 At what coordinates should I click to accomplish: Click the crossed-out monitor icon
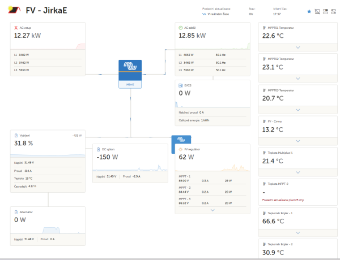coord(317,11)
